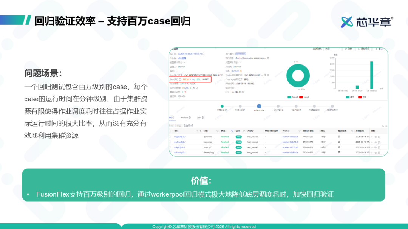Click the 刷新 refresh button
This screenshot has width=408, height=229.
[x=348, y=49]
